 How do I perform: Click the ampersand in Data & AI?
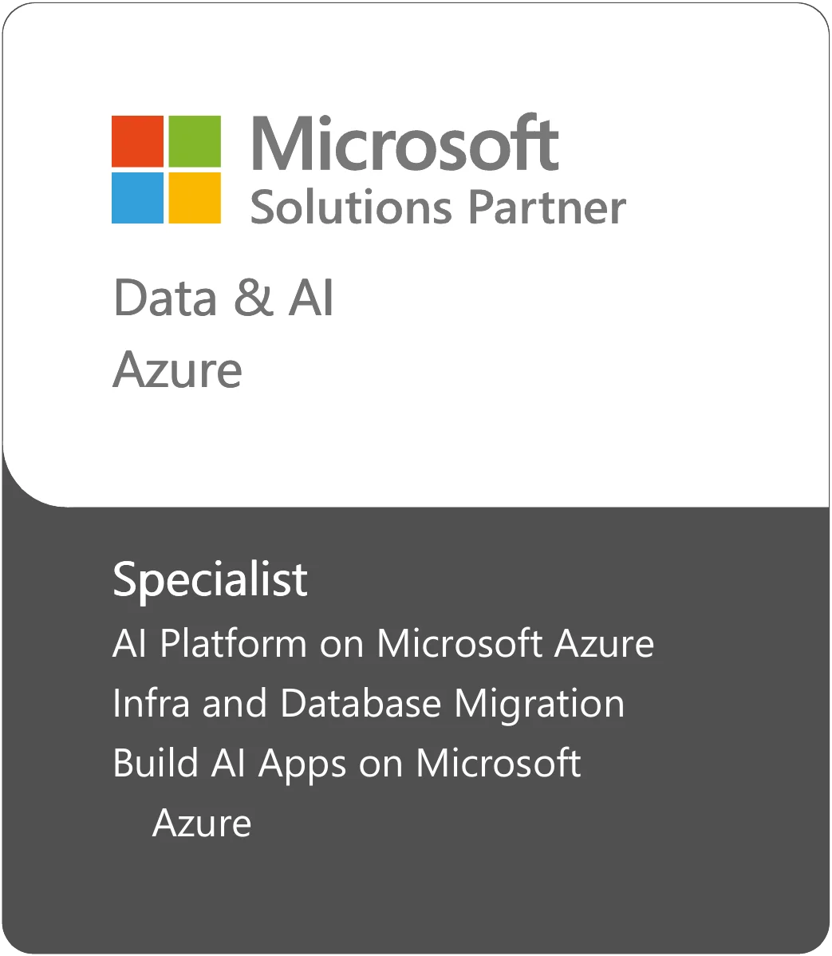pos(253,298)
